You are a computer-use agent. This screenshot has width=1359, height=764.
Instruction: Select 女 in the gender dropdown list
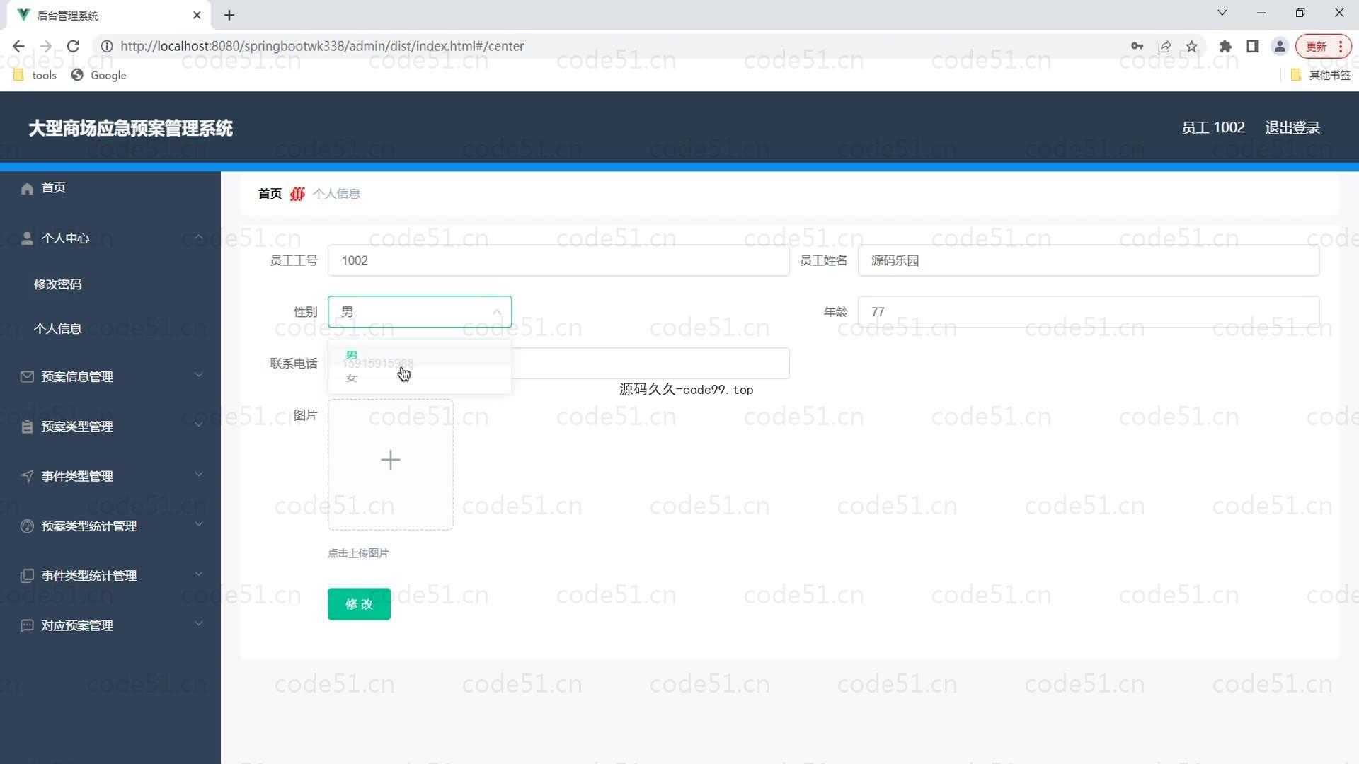420,378
